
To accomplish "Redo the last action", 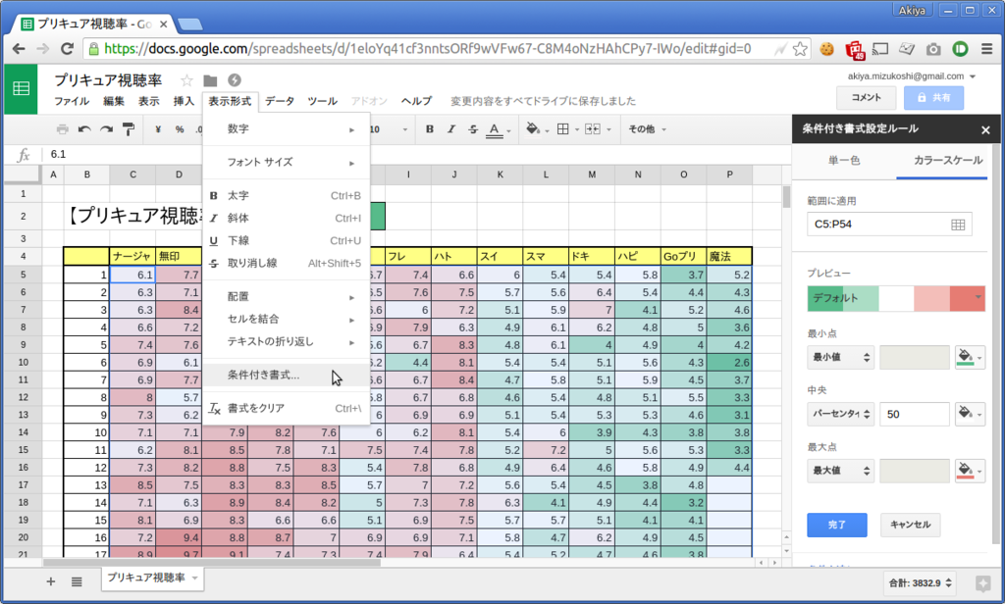I will click(x=106, y=129).
